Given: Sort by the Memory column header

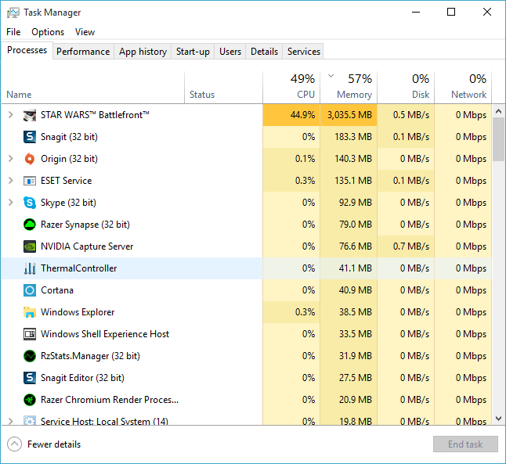Looking at the screenshot, I should point(349,88).
